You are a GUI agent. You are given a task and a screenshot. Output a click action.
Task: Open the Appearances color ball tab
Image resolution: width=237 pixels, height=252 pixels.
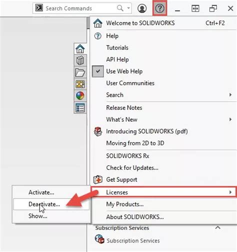point(80,96)
